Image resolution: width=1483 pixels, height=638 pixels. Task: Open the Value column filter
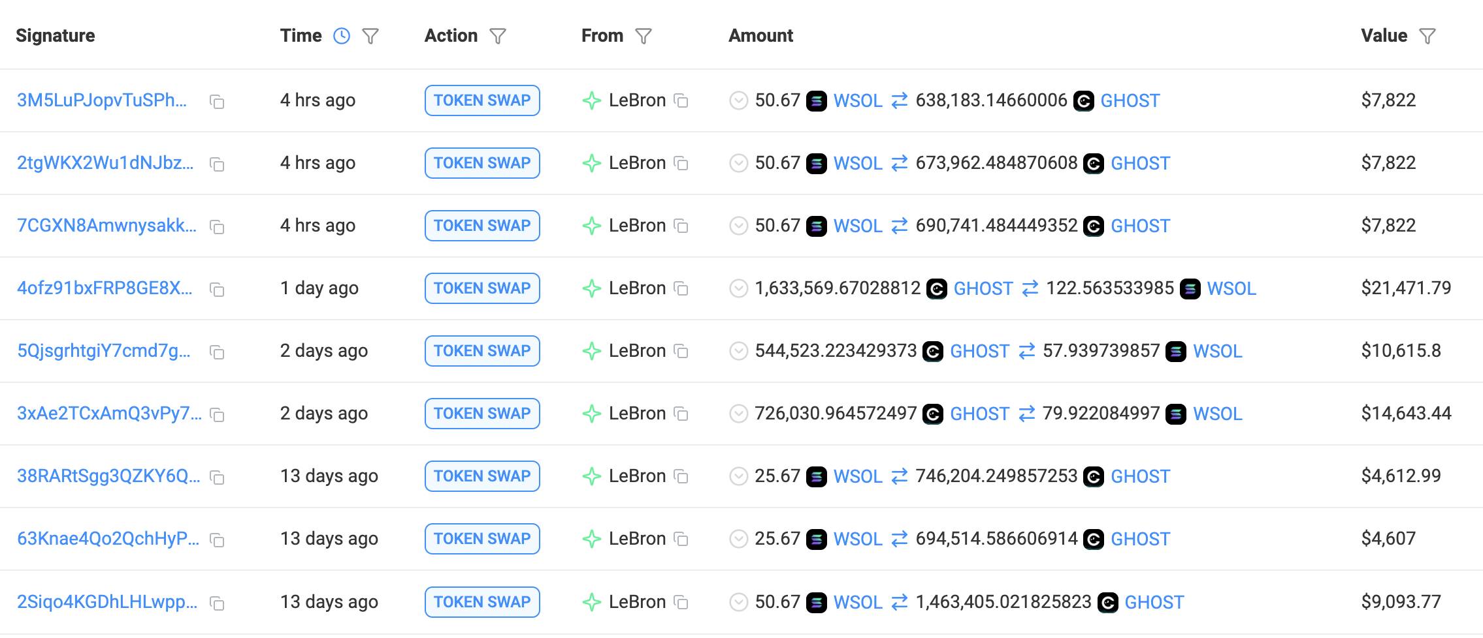1427,36
